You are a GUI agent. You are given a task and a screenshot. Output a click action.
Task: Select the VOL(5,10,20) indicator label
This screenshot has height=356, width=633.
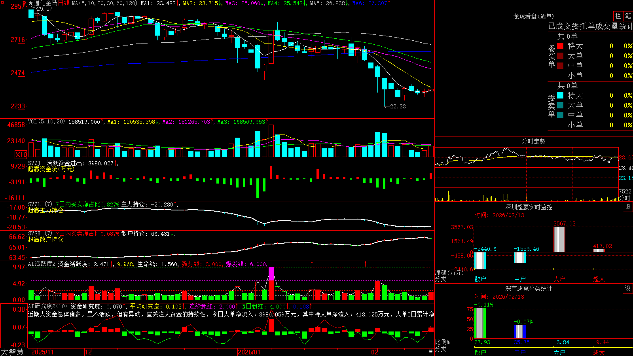[x=46, y=121]
